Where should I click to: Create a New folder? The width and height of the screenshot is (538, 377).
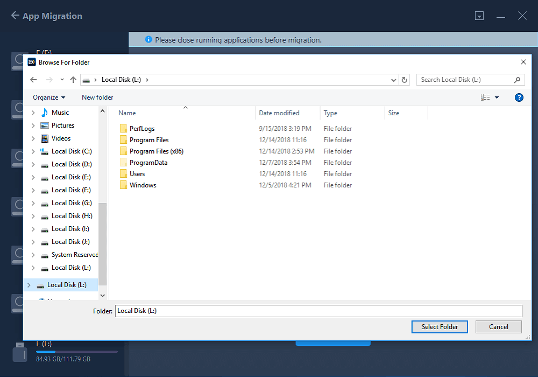click(x=97, y=97)
